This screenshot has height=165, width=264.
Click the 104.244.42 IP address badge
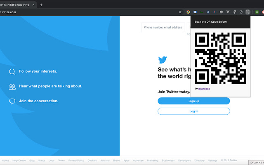pos(256,163)
